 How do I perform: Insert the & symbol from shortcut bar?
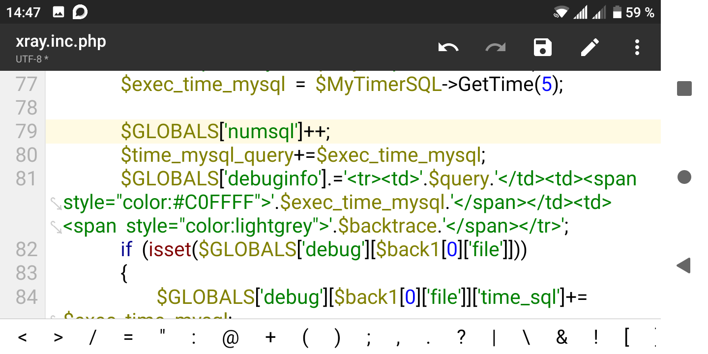point(561,338)
